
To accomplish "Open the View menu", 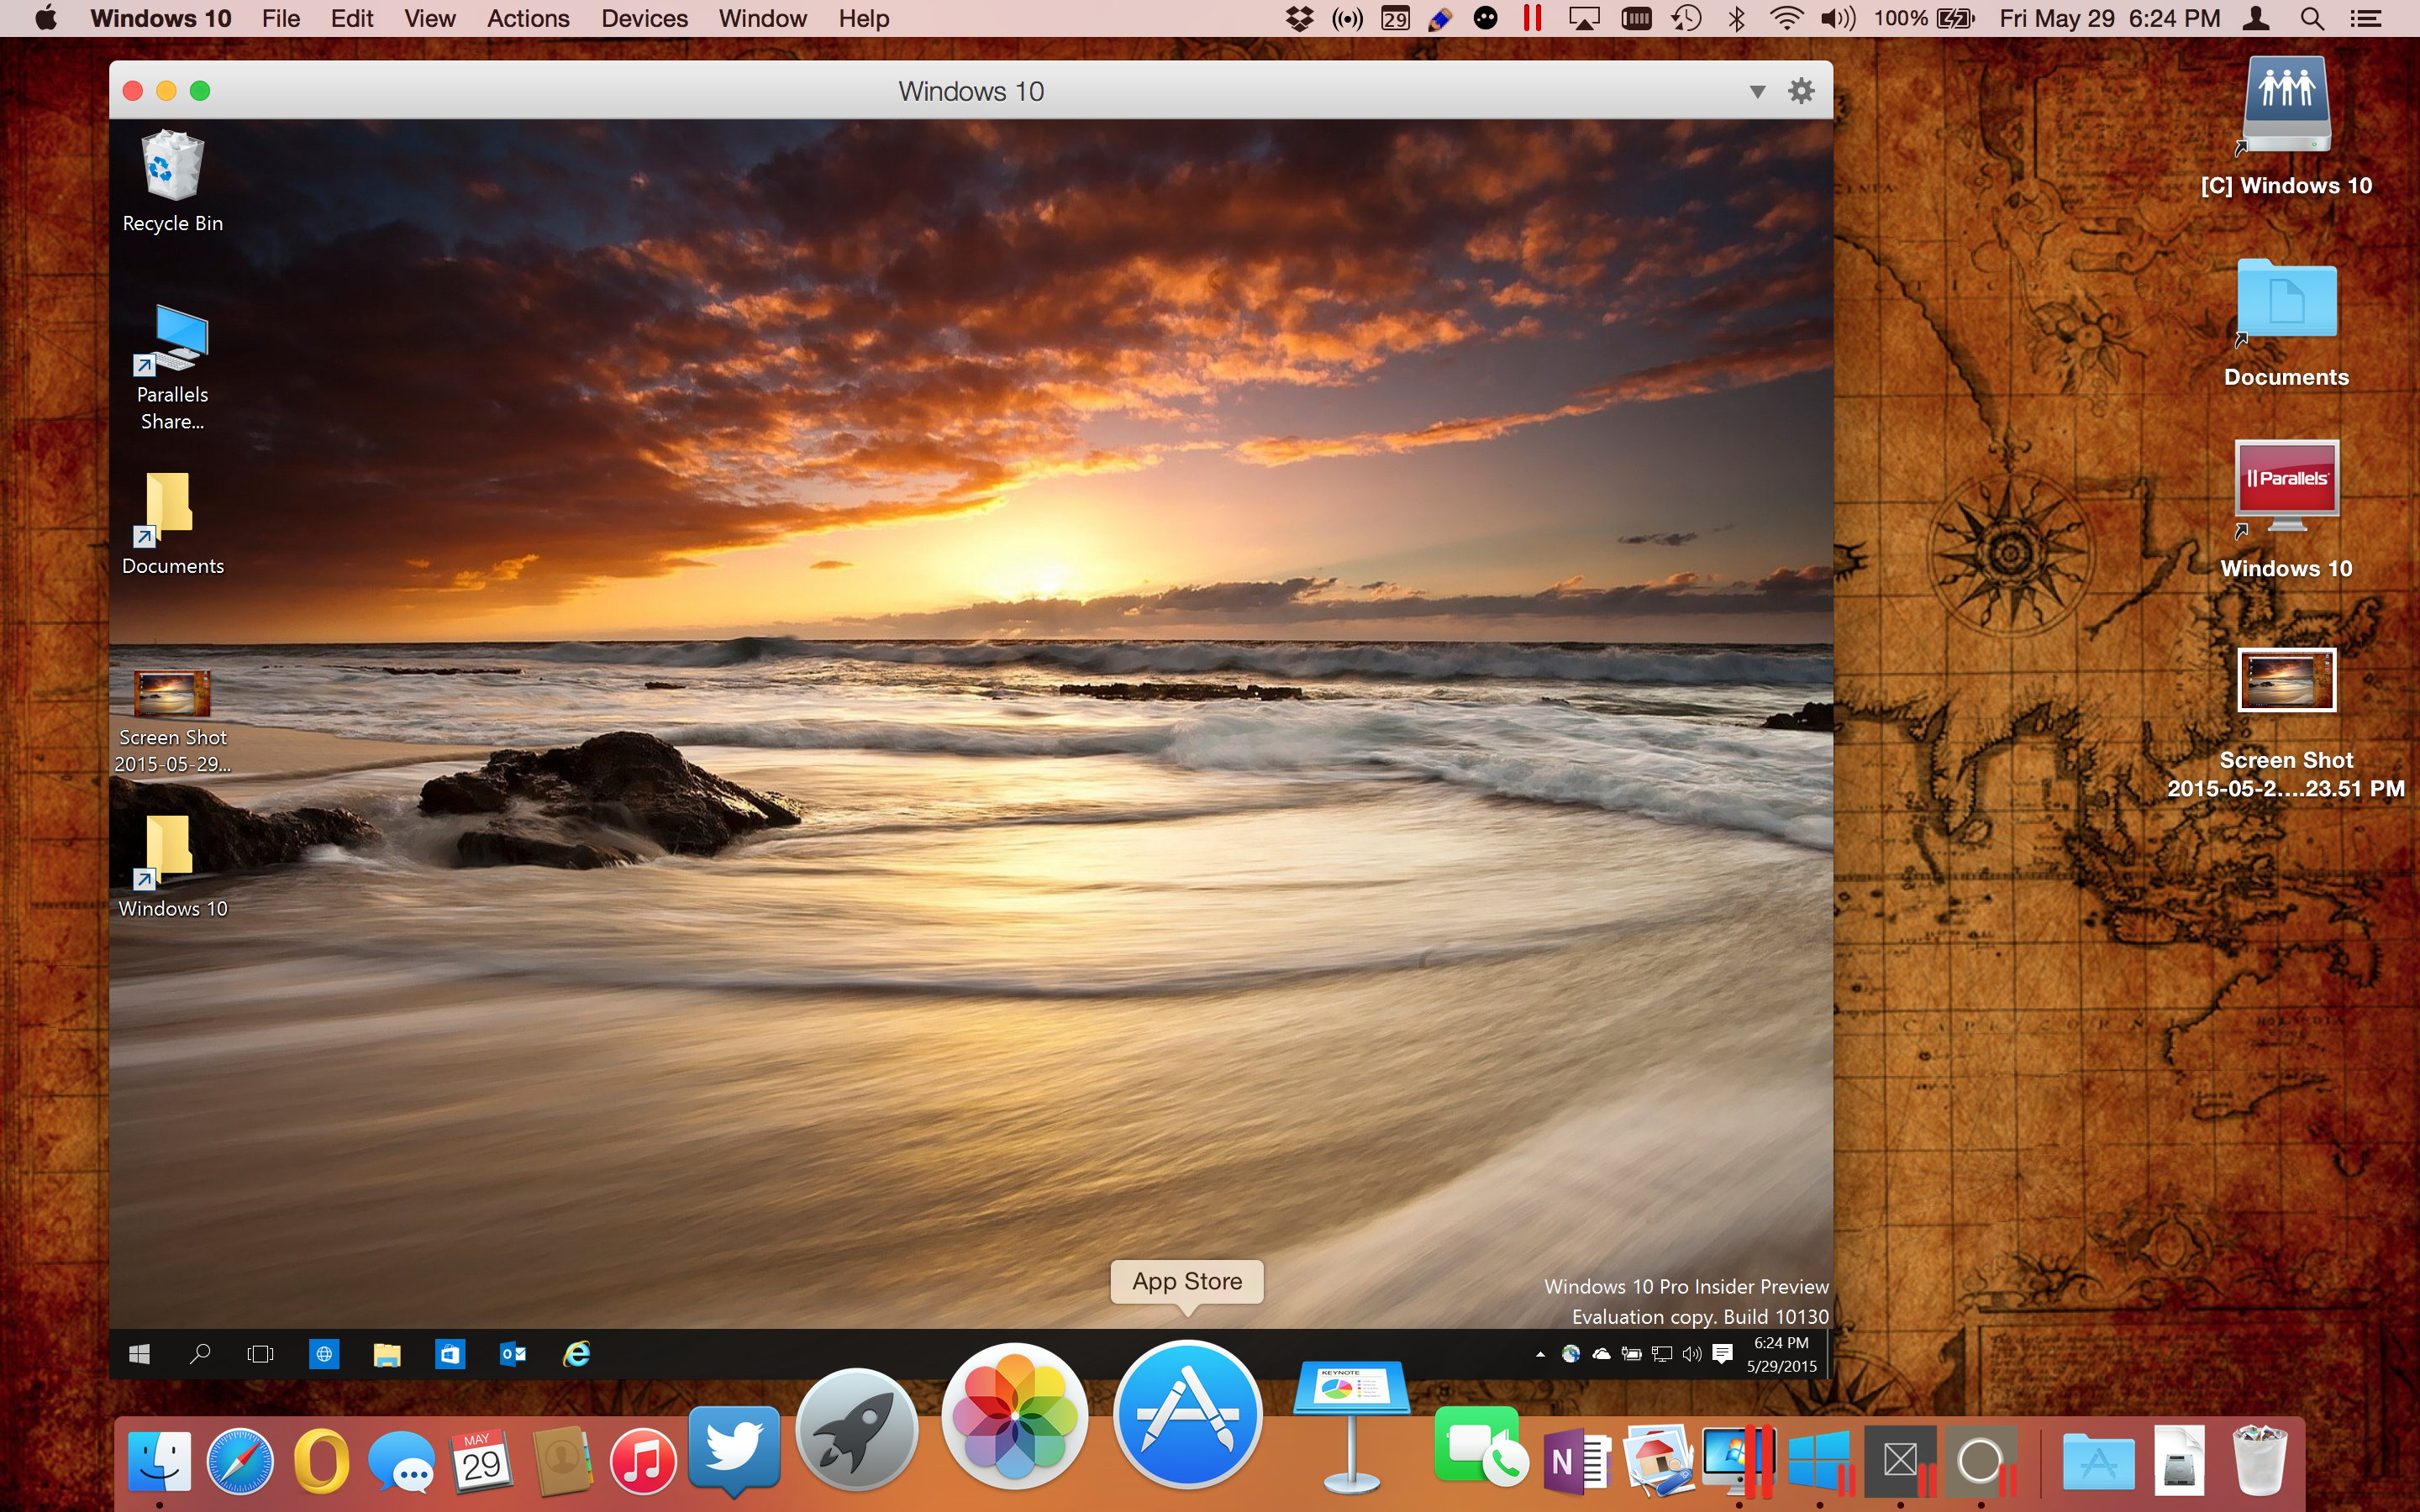I will click(430, 18).
